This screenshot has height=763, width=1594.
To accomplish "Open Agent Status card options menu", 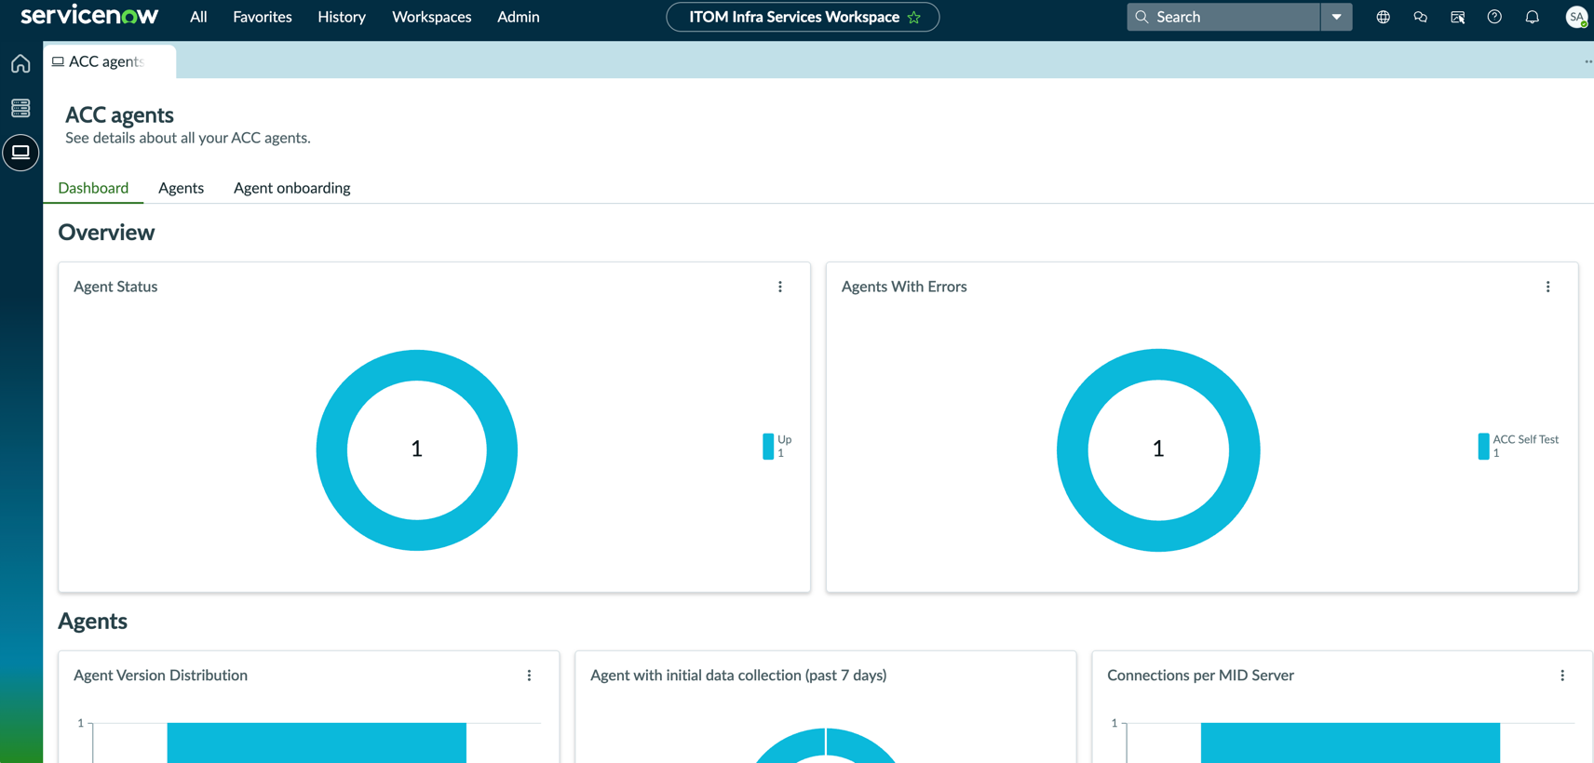I will [x=780, y=287].
